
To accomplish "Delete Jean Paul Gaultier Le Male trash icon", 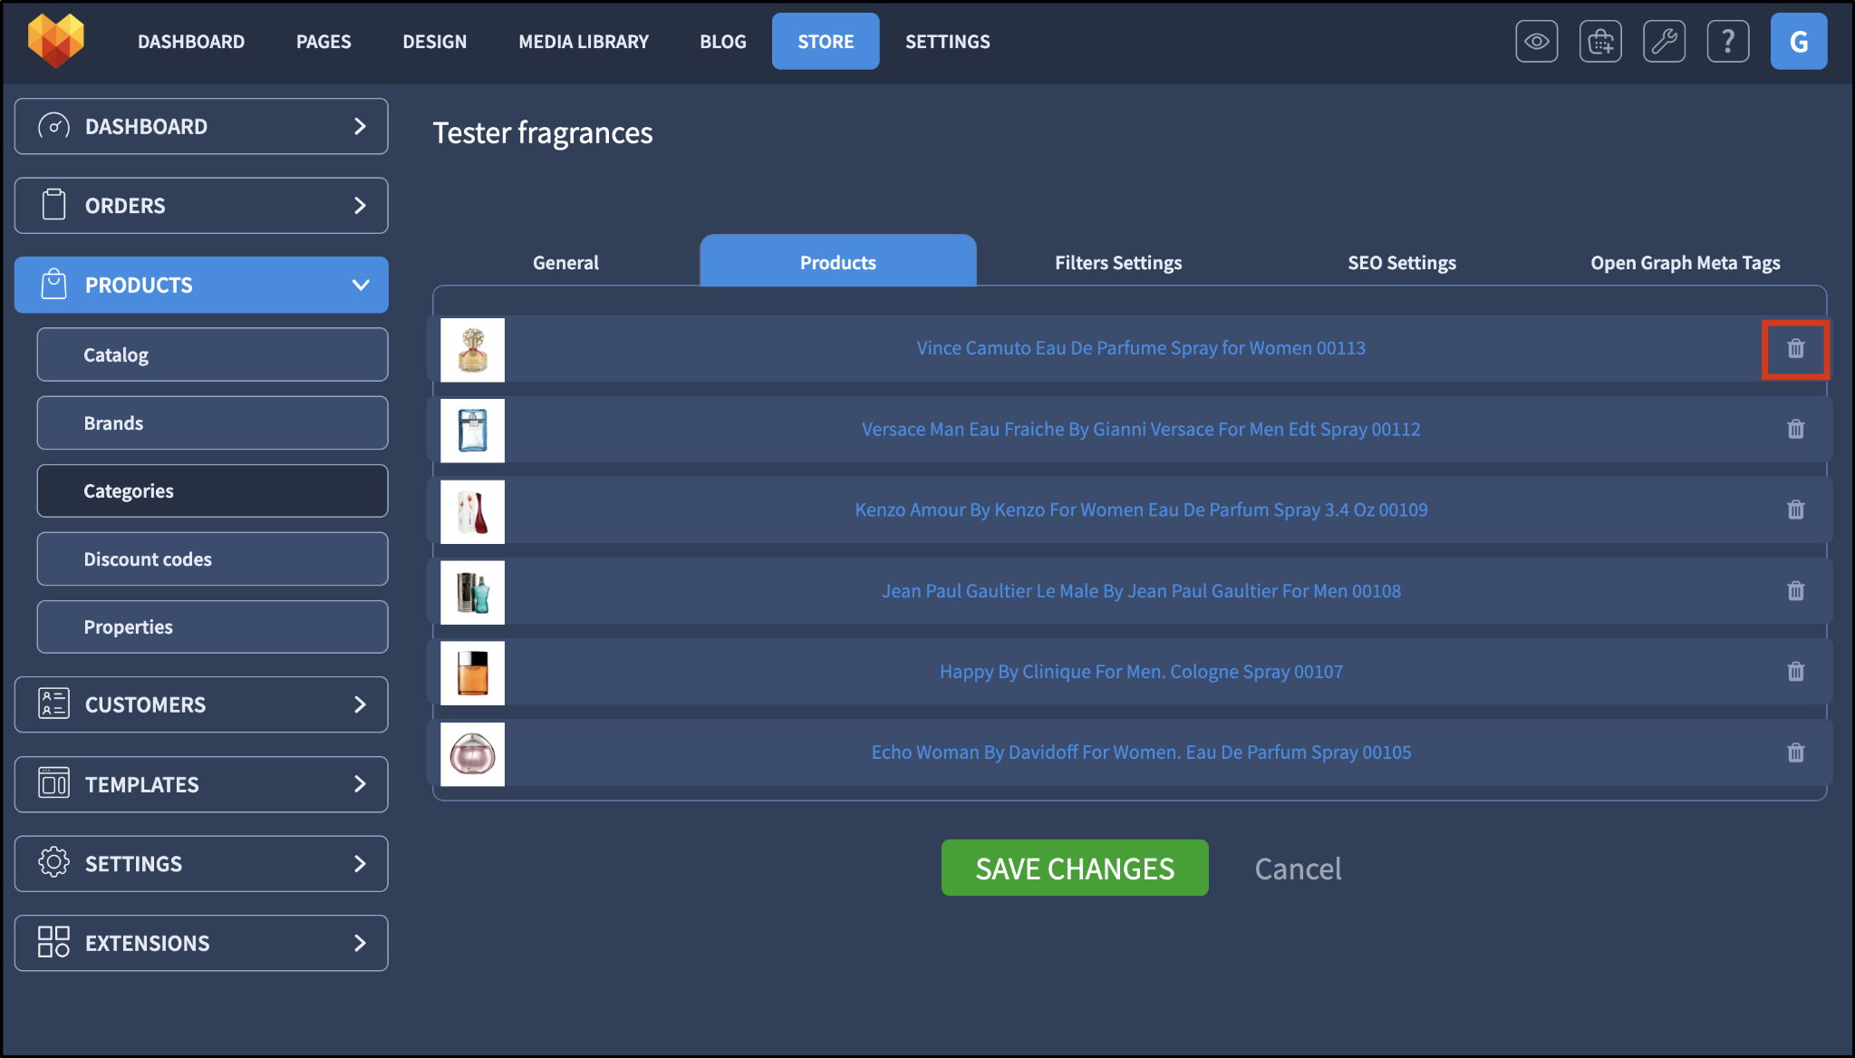I will 1796,591.
